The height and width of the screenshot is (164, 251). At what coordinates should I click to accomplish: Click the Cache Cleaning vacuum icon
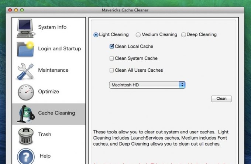click(26, 114)
